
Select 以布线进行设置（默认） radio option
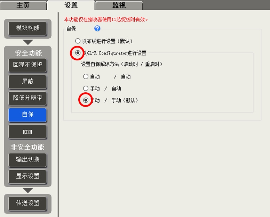(78, 41)
